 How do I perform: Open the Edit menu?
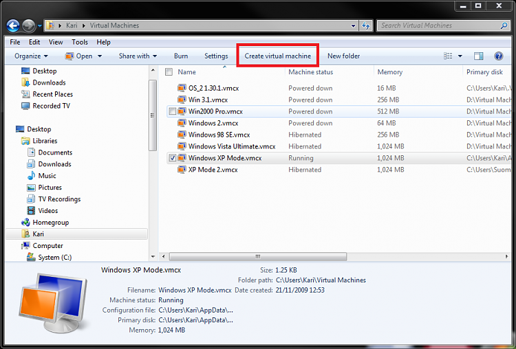(34, 42)
